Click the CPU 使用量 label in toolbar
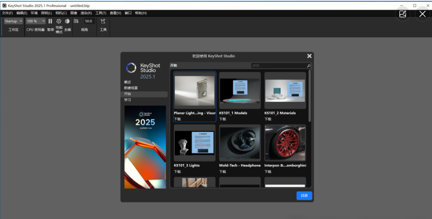 pos(36,30)
